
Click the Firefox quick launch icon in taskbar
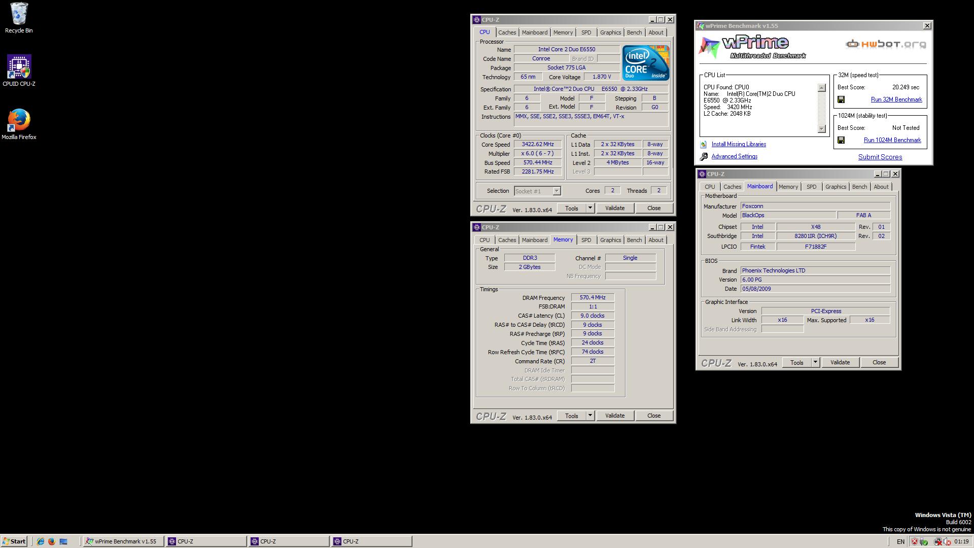click(x=51, y=541)
